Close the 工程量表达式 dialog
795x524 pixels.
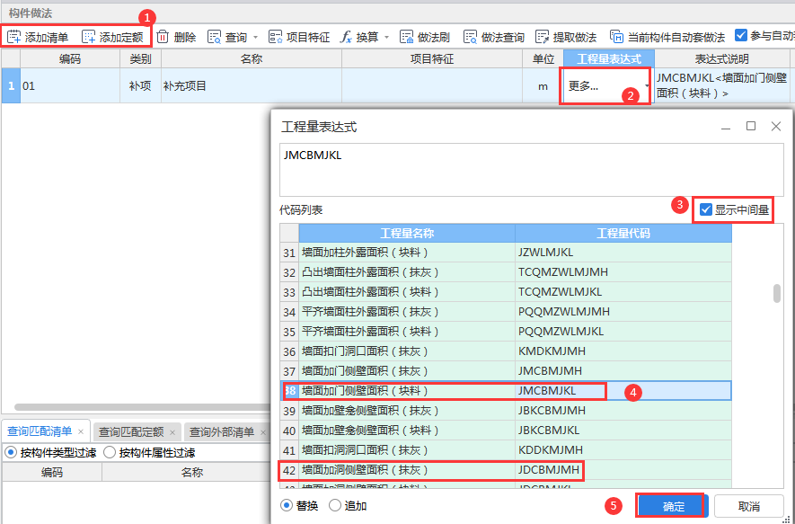776,127
